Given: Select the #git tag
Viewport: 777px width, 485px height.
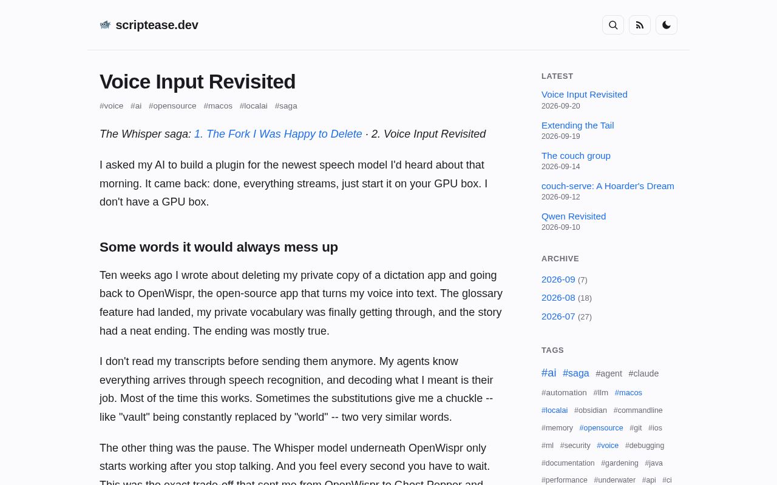Looking at the screenshot, I should point(636,428).
